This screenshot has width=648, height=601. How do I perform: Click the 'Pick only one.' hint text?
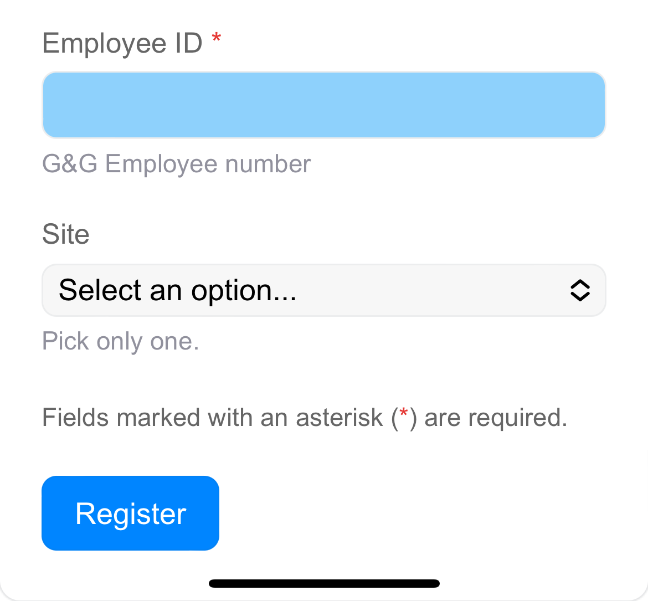point(120,341)
